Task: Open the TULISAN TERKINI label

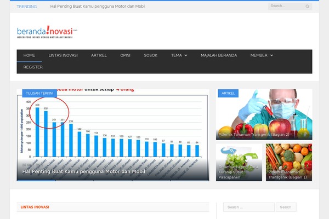Action: click(x=39, y=93)
